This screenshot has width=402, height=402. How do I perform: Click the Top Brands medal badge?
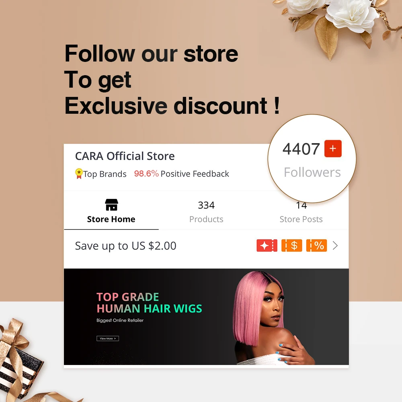pos(79,174)
